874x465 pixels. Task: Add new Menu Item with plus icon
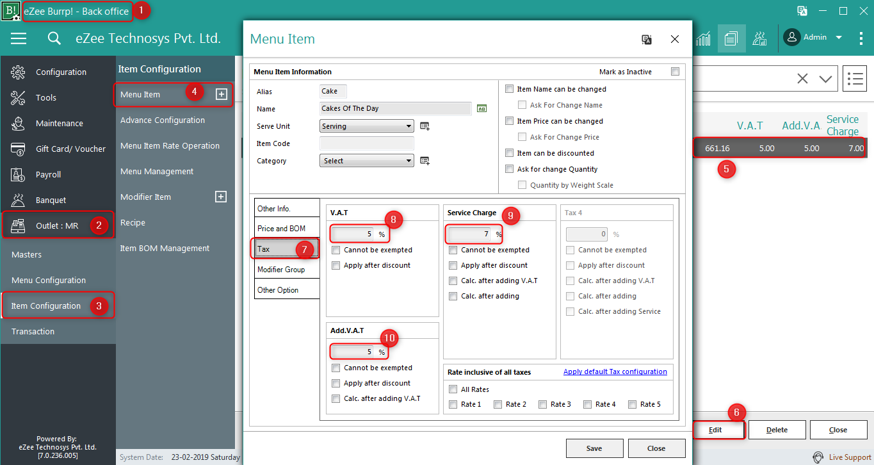[x=221, y=94]
